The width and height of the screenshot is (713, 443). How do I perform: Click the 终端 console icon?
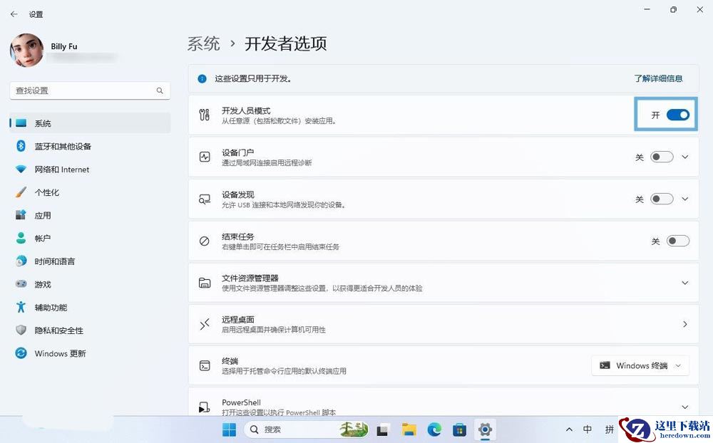point(205,366)
